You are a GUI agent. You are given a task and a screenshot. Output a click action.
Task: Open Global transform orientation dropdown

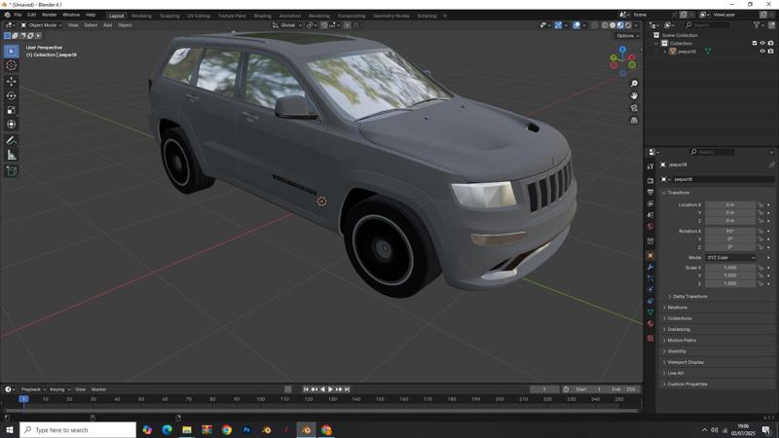point(287,25)
